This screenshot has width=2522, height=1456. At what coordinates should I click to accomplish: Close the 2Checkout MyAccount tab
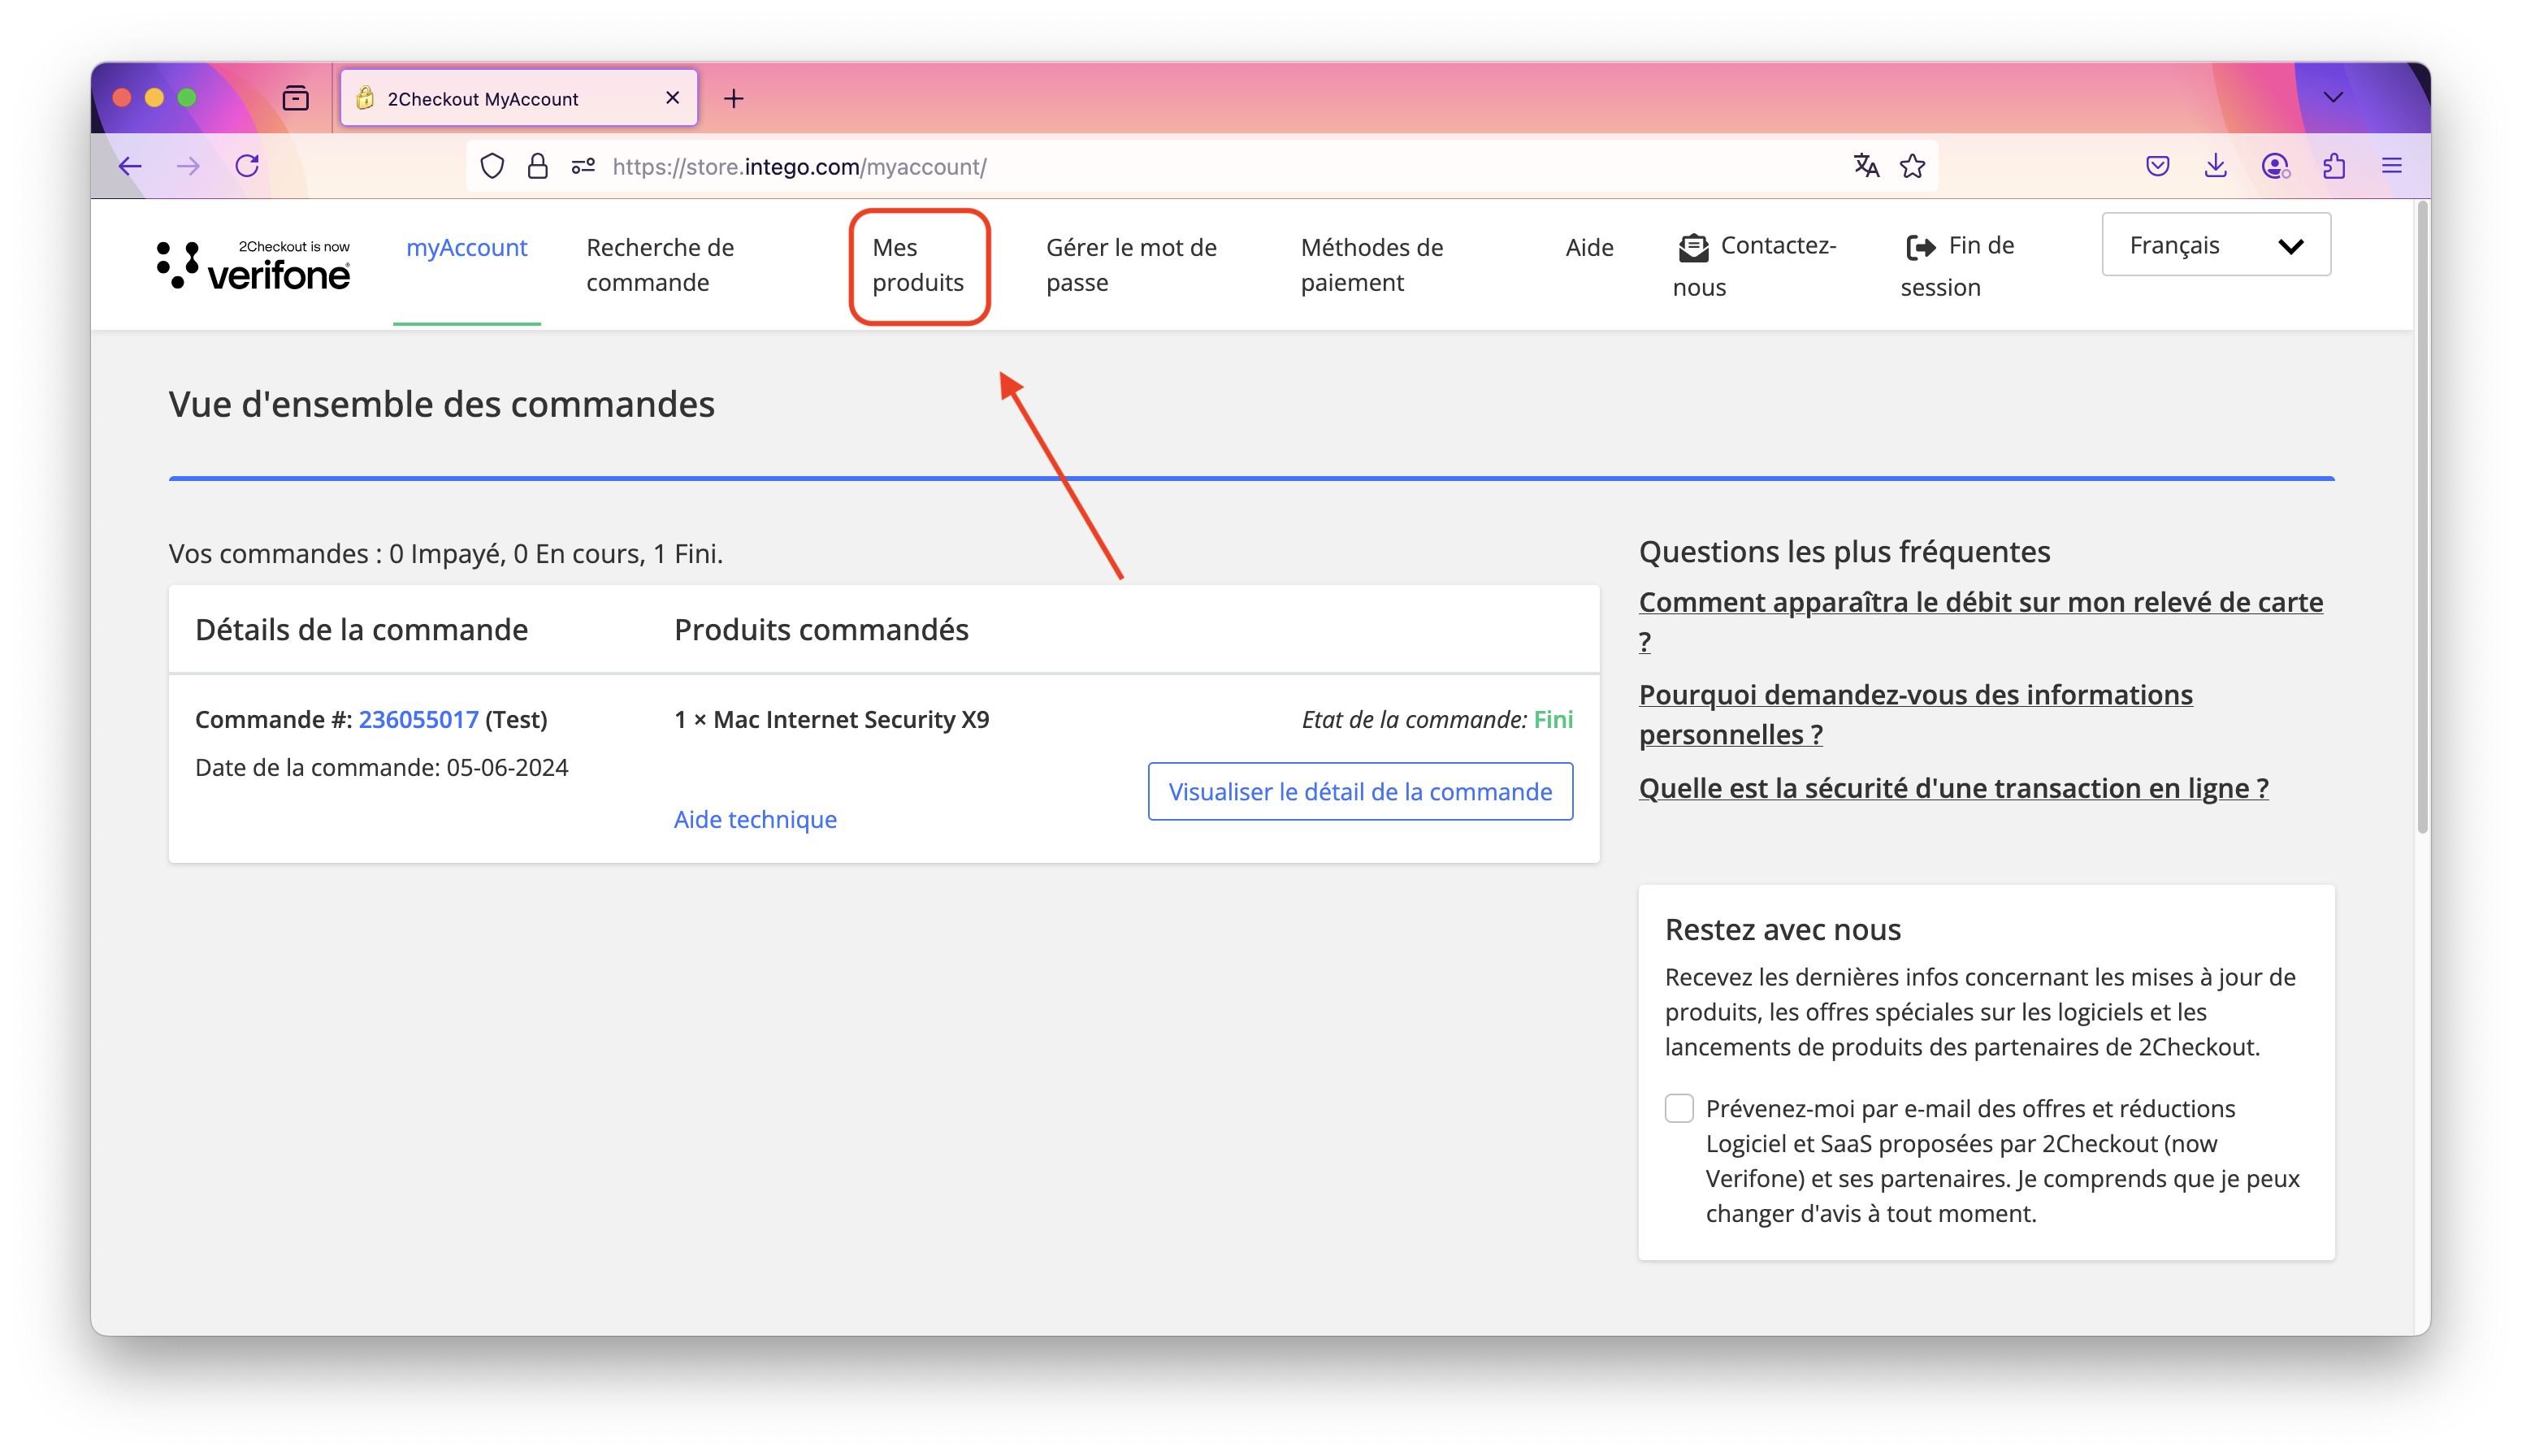(x=672, y=98)
